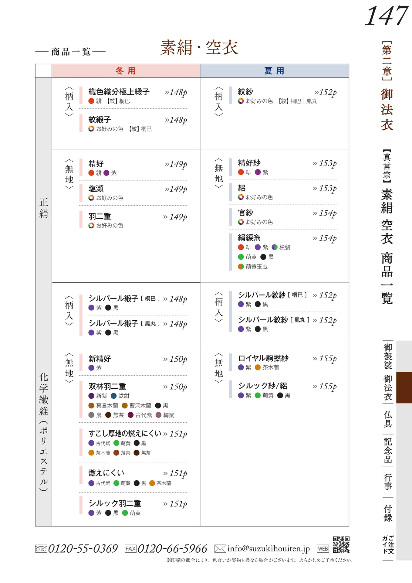Select the 鉄紺 color dot under 双林羽二重
The width and height of the screenshot is (412, 583).
coord(114,396)
